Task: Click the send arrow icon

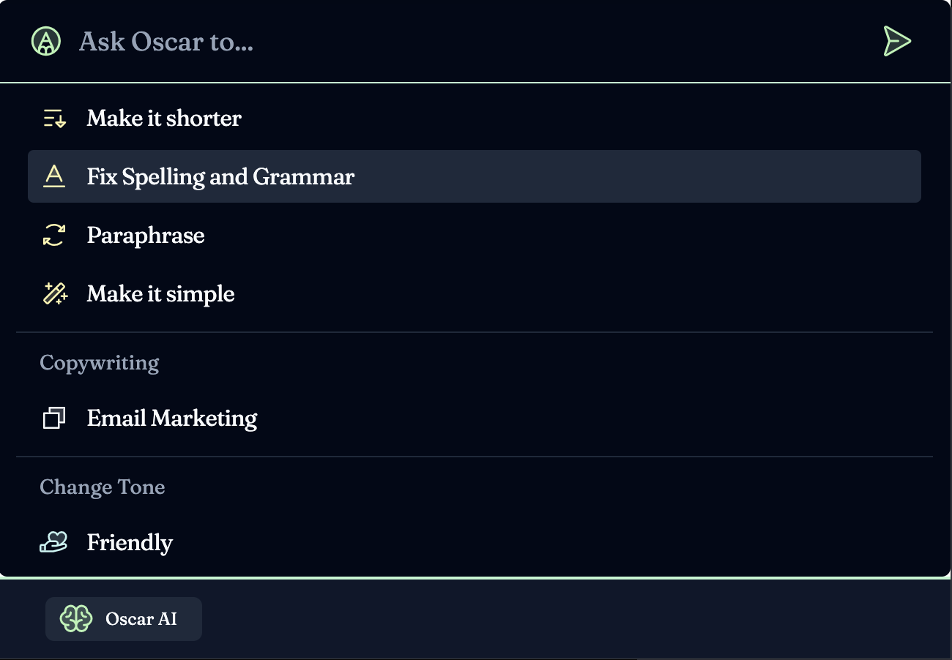Action: pos(896,41)
